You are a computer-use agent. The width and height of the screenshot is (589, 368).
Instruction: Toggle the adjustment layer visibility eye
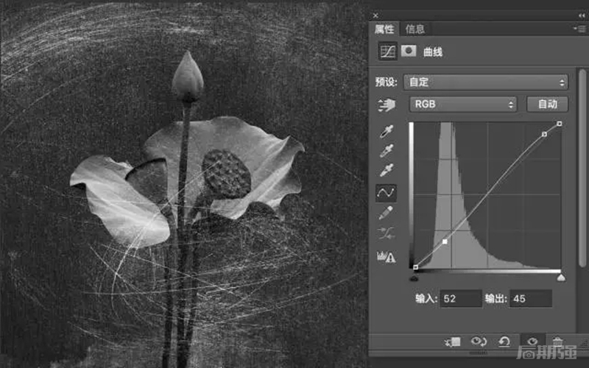tap(532, 342)
